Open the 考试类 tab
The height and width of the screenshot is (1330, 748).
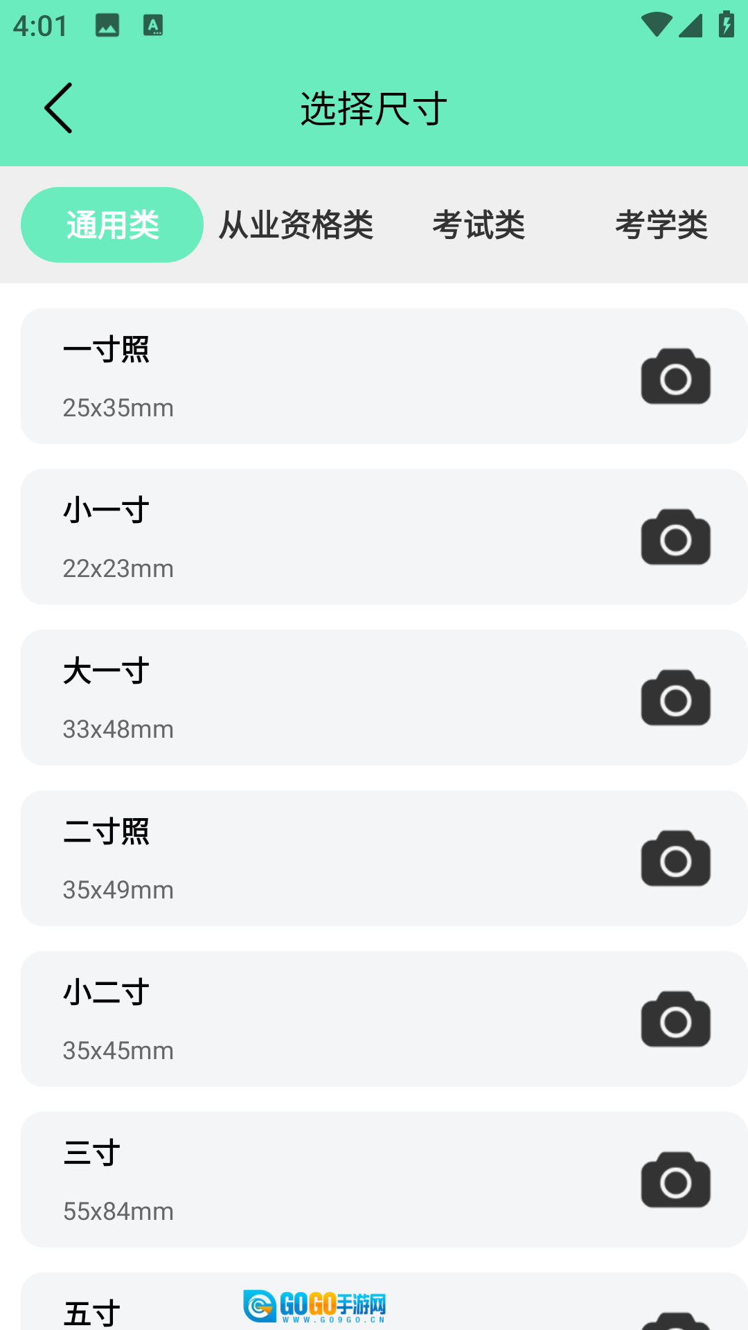point(479,225)
